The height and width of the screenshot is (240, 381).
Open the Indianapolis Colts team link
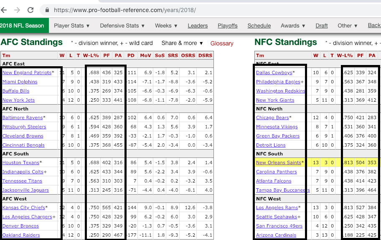(23, 172)
